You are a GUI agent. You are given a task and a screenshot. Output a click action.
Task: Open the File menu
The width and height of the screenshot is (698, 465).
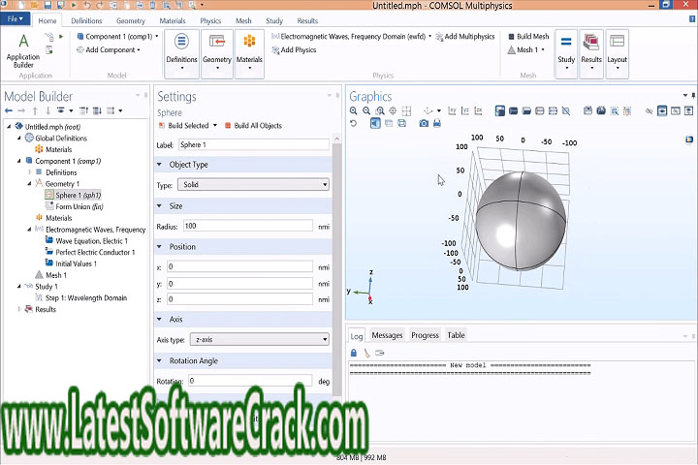click(x=16, y=19)
